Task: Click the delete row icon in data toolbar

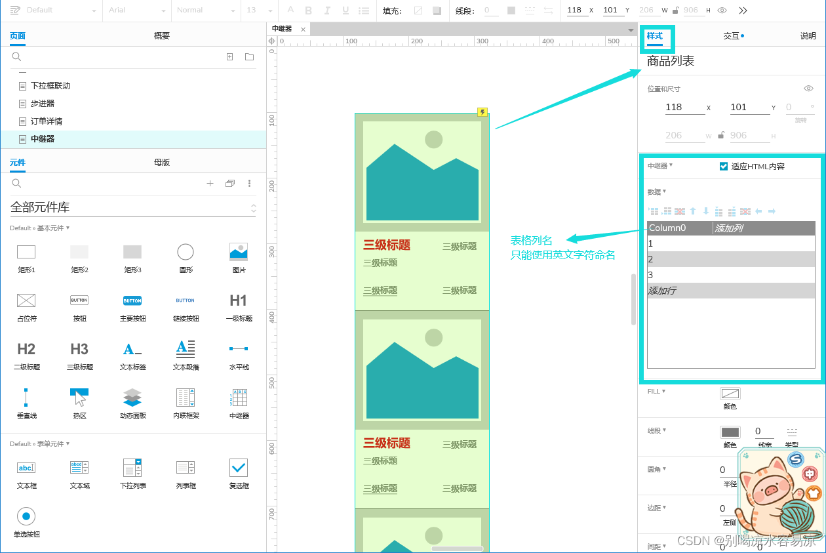Action: (x=678, y=211)
